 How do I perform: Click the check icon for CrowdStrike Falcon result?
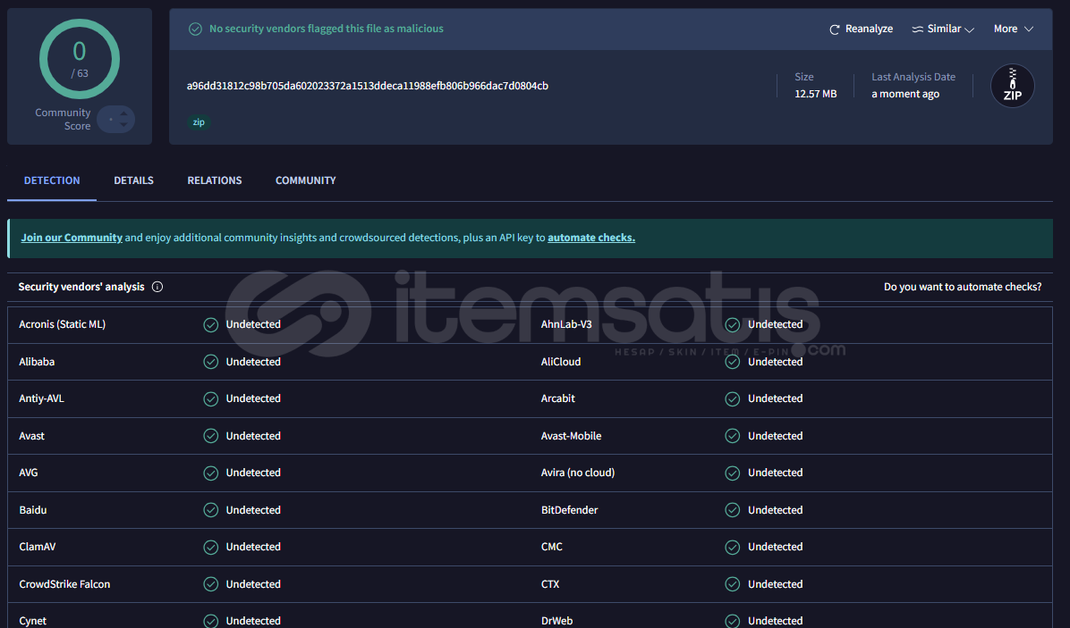pyautogui.click(x=211, y=584)
